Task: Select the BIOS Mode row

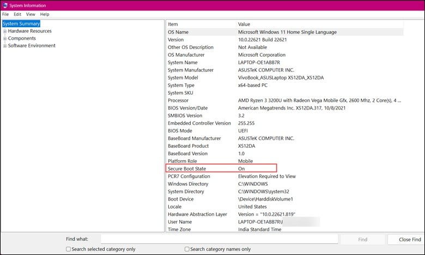Action: 284,131
